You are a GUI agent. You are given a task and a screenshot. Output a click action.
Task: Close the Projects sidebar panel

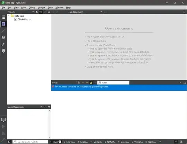click(49, 12)
